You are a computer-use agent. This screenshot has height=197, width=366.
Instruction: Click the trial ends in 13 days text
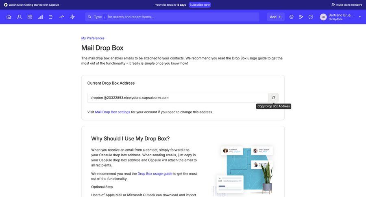(x=170, y=4)
